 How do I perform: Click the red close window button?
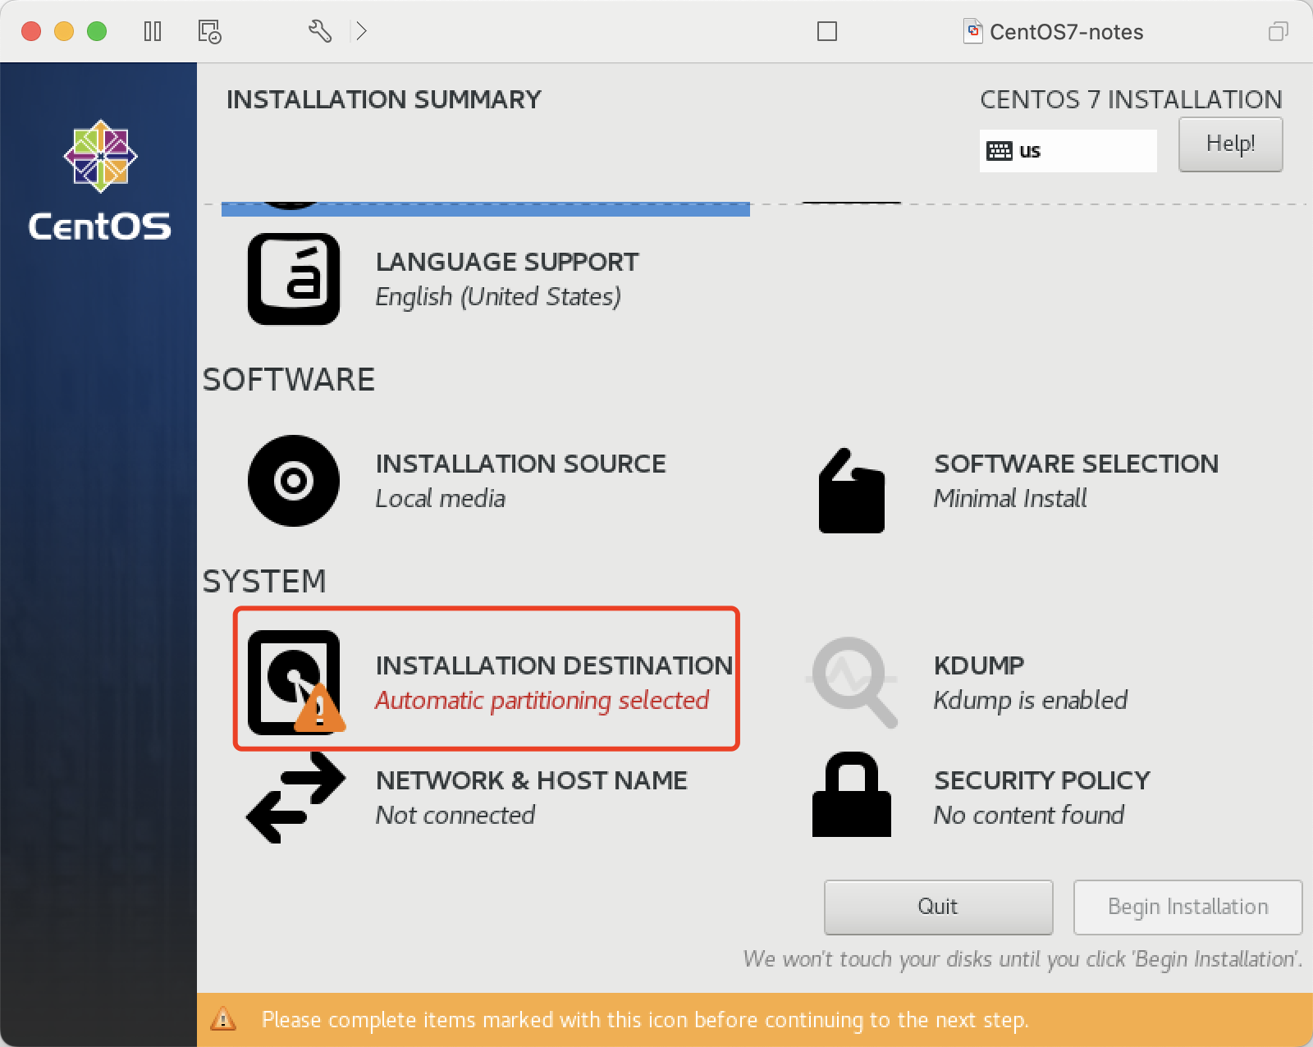click(x=31, y=31)
